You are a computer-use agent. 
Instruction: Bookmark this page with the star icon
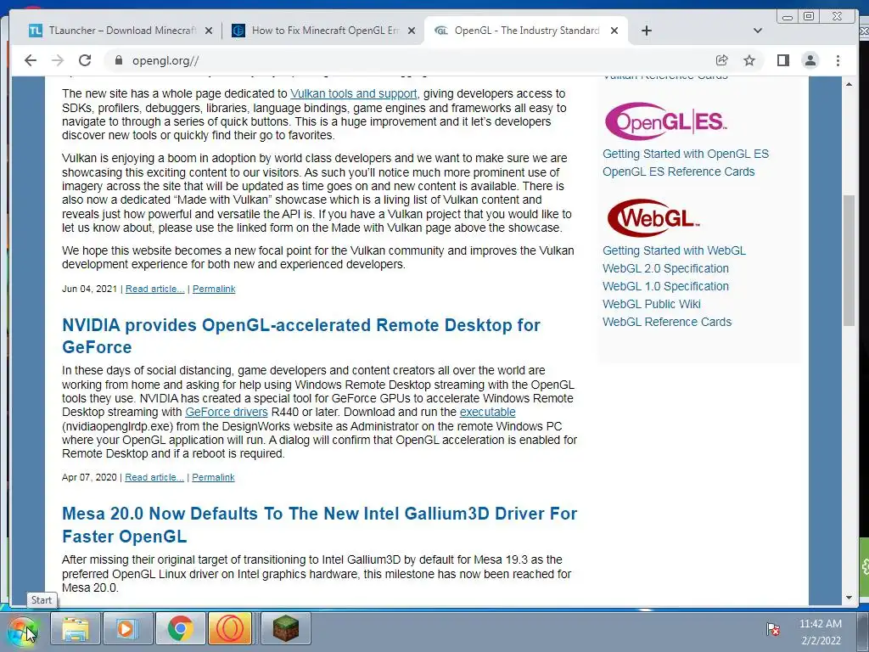coord(749,60)
